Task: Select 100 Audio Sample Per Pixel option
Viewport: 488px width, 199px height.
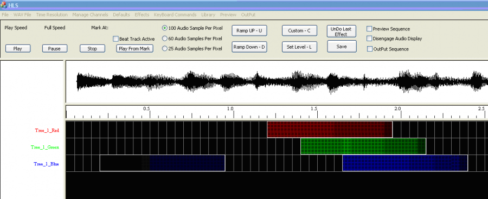Action: pos(165,28)
